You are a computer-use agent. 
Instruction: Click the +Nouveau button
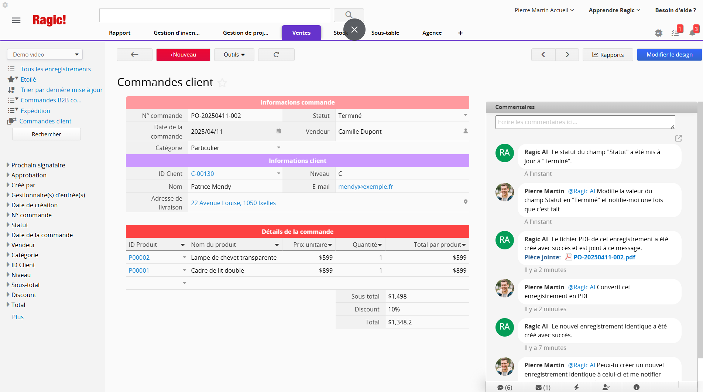tap(183, 55)
